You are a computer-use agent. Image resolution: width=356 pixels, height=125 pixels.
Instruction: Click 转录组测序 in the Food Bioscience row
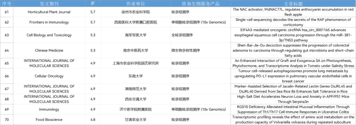point(201,119)
